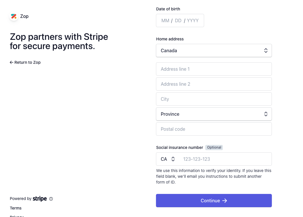Expand the Province dropdown list
303x217 pixels.
tap(214, 114)
